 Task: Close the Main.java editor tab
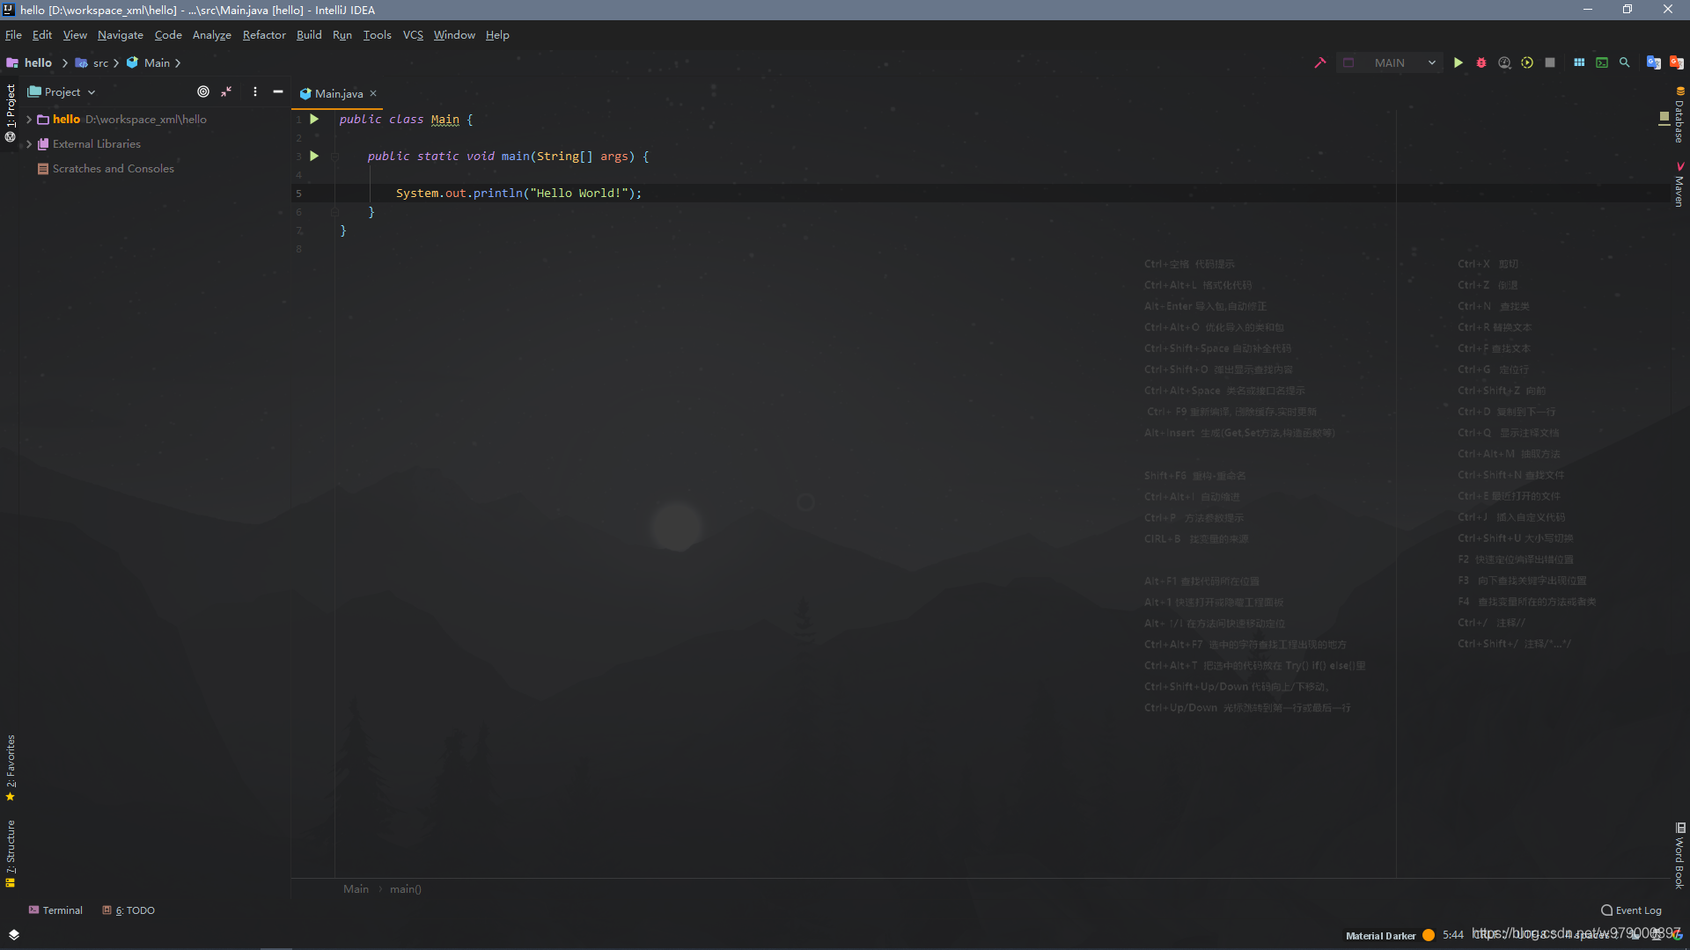[x=373, y=93]
